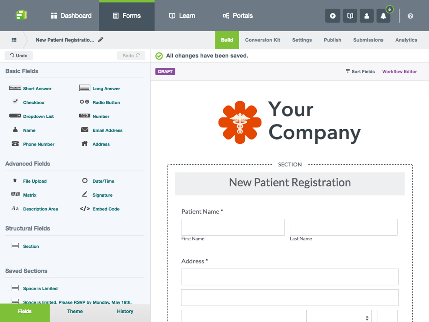
Task: View the Submissions tab
Action: (x=368, y=40)
